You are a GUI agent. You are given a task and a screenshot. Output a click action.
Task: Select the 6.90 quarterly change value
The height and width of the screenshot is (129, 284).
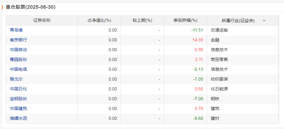click(199, 50)
